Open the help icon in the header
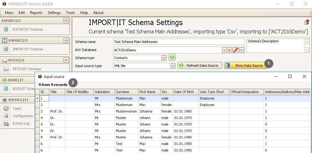The width and height of the screenshot is (312, 153). 307,22
